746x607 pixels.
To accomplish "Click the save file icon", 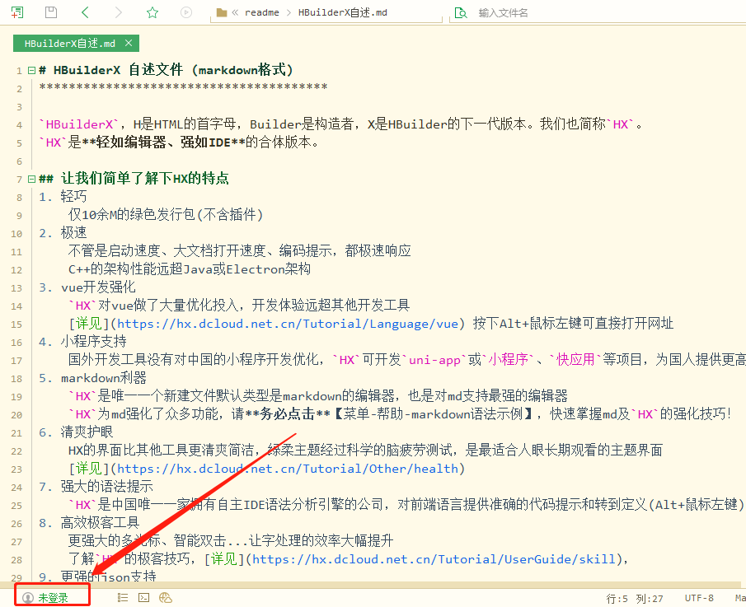I will click(51, 12).
